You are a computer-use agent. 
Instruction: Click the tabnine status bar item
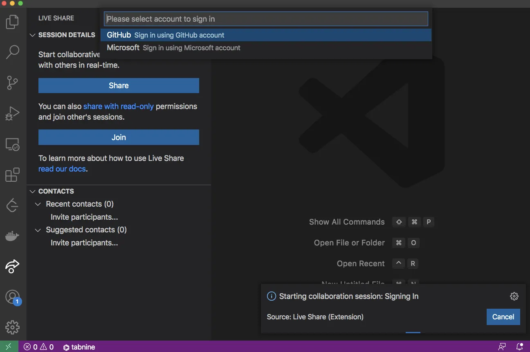[x=79, y=347]
